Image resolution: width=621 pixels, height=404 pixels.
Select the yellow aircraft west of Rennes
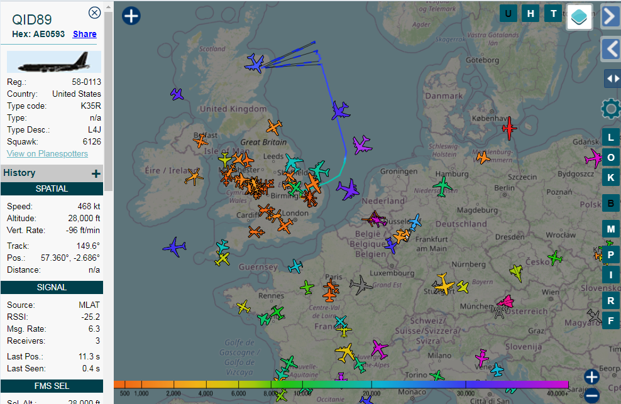click(x=243, y=307)
